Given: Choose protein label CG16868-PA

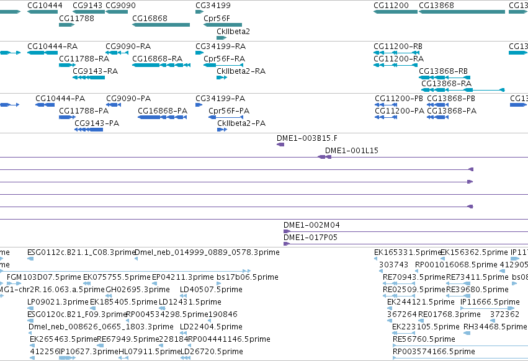Looking at the screenshot, I should pos(163,111).
